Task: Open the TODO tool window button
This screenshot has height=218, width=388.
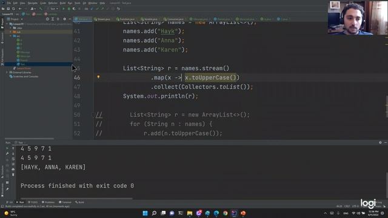Action: [x=33, y=202]
